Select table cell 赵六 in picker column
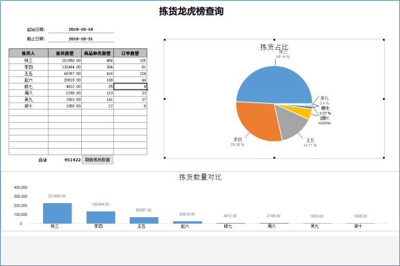Viewport: 400px width, 266px height. tap(28, 80)
